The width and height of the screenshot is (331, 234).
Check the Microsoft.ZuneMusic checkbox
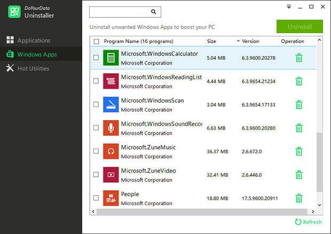[x=96, y=151]
